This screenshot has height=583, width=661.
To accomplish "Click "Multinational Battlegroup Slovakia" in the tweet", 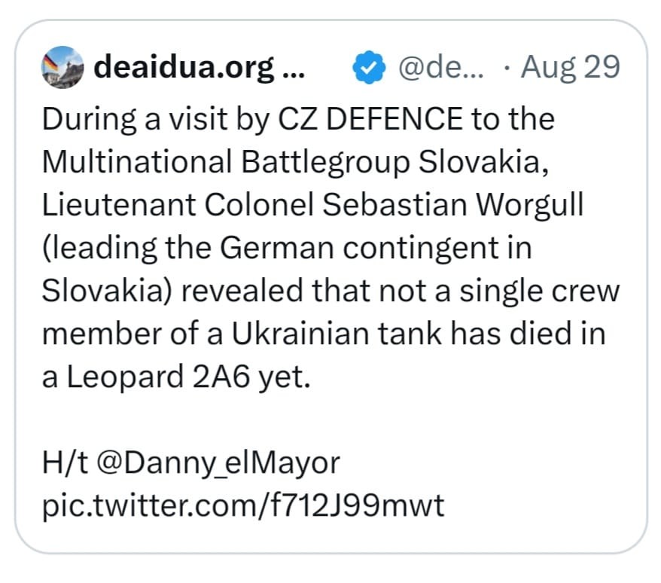I will pyautogui.click(x=294, y=162).
